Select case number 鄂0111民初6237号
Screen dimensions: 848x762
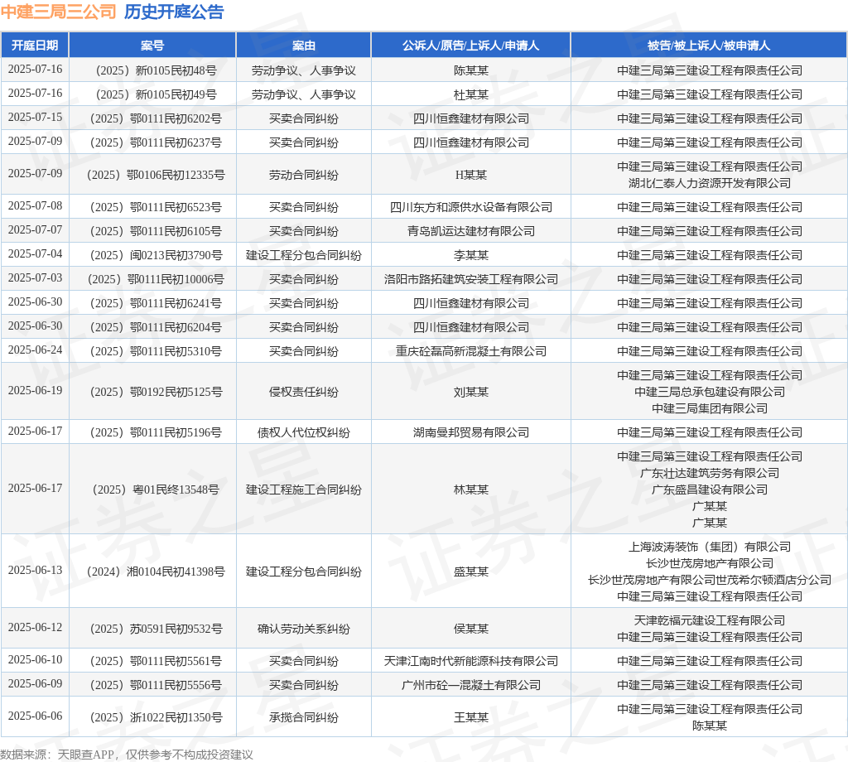[156, 142]
